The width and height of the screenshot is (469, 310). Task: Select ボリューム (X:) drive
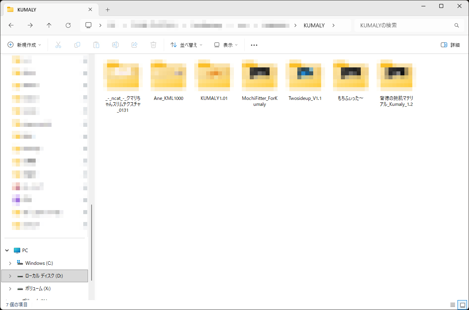tap(38, 289)
